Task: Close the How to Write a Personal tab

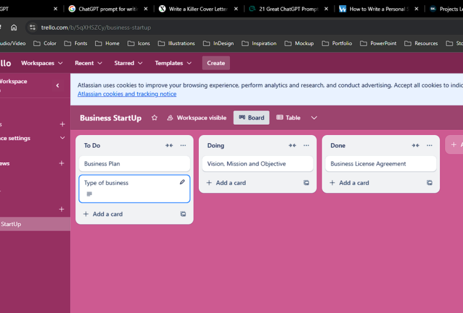Action: [x=416, y=9]
